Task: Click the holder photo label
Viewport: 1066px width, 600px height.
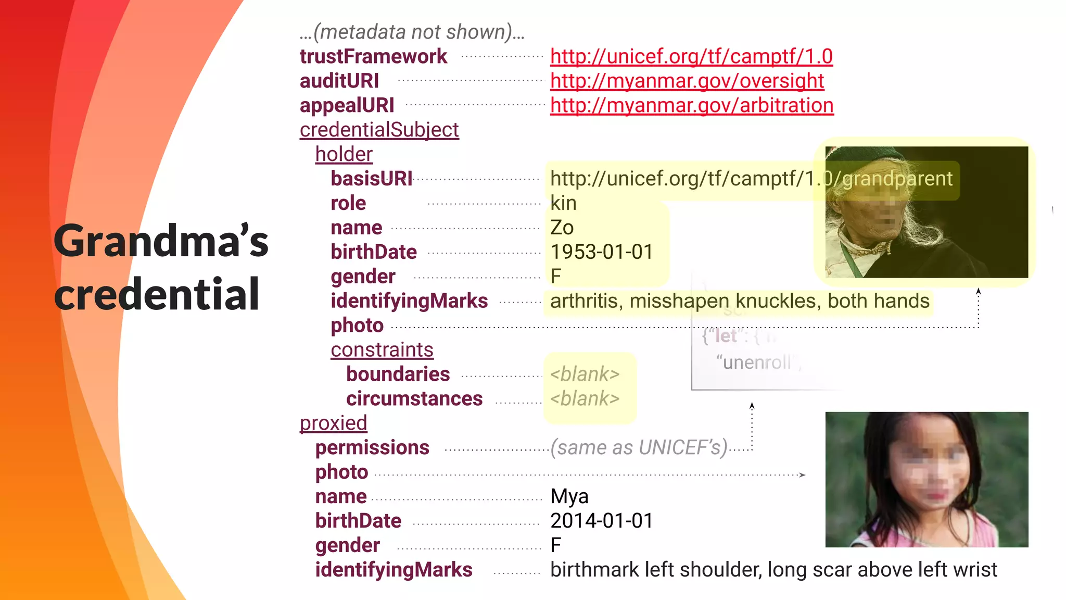Action: click(x=357, y=326)
